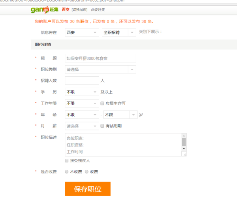Screen dimensions: 237x205
Task: Select the 不收费 radio button
Action: point(67,172)
